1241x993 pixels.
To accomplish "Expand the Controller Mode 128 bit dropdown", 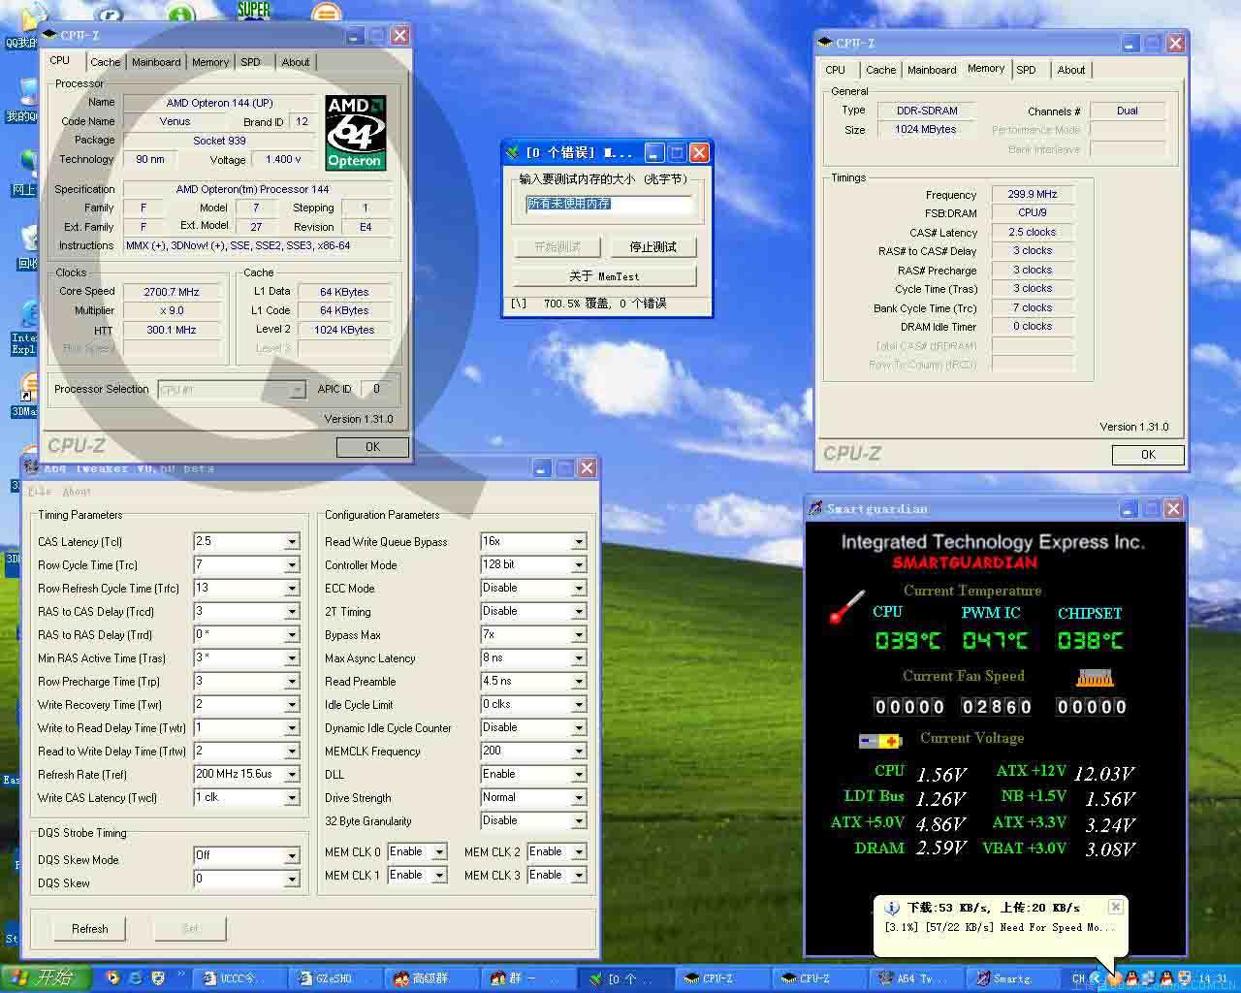I will click(579, 565).
